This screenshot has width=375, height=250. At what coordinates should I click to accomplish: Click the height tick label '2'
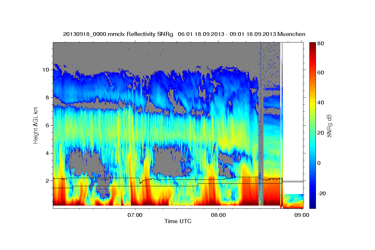pyautogui.click(x=47, y=181)
